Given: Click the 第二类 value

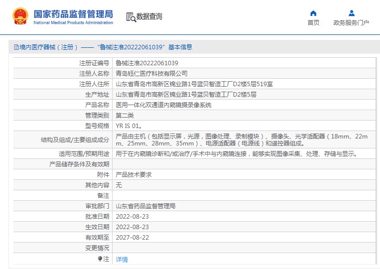Looking at the screenshot, I should coord(125,116).
